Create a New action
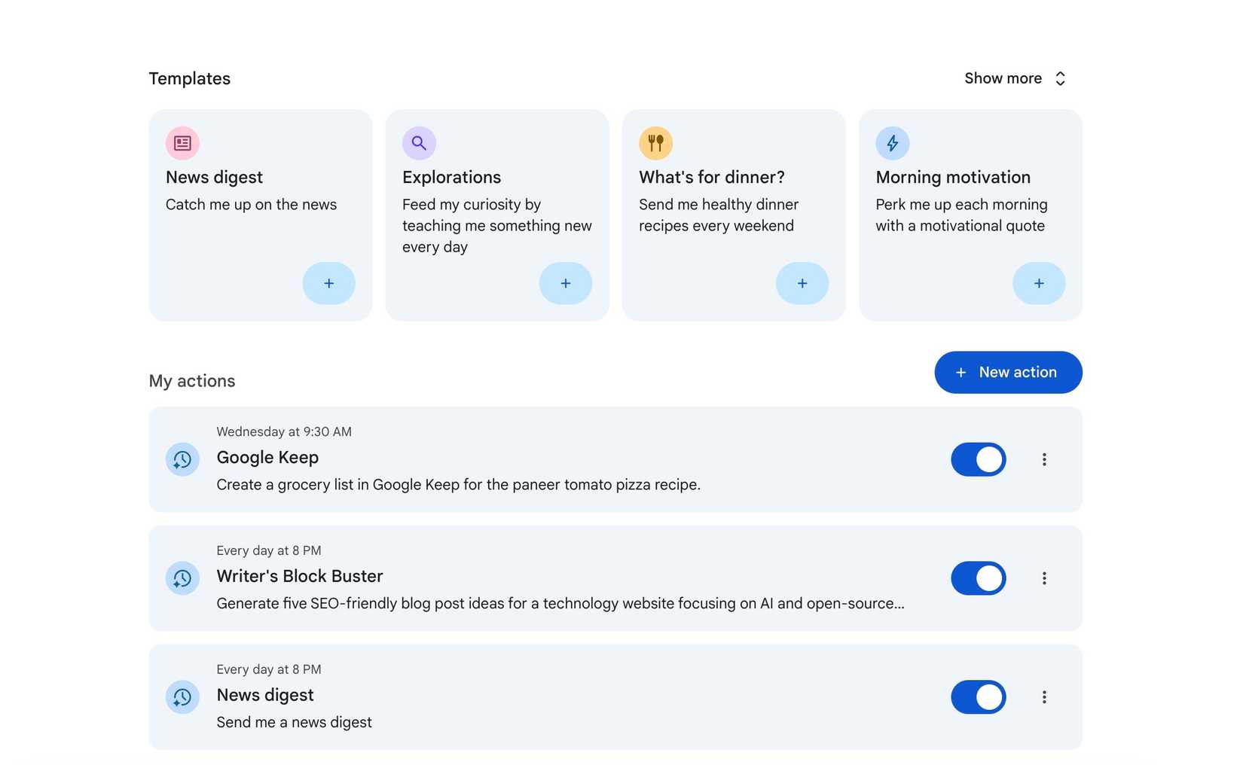The width and height of the screenshot is (1243, 765). tap(1008, 372)
